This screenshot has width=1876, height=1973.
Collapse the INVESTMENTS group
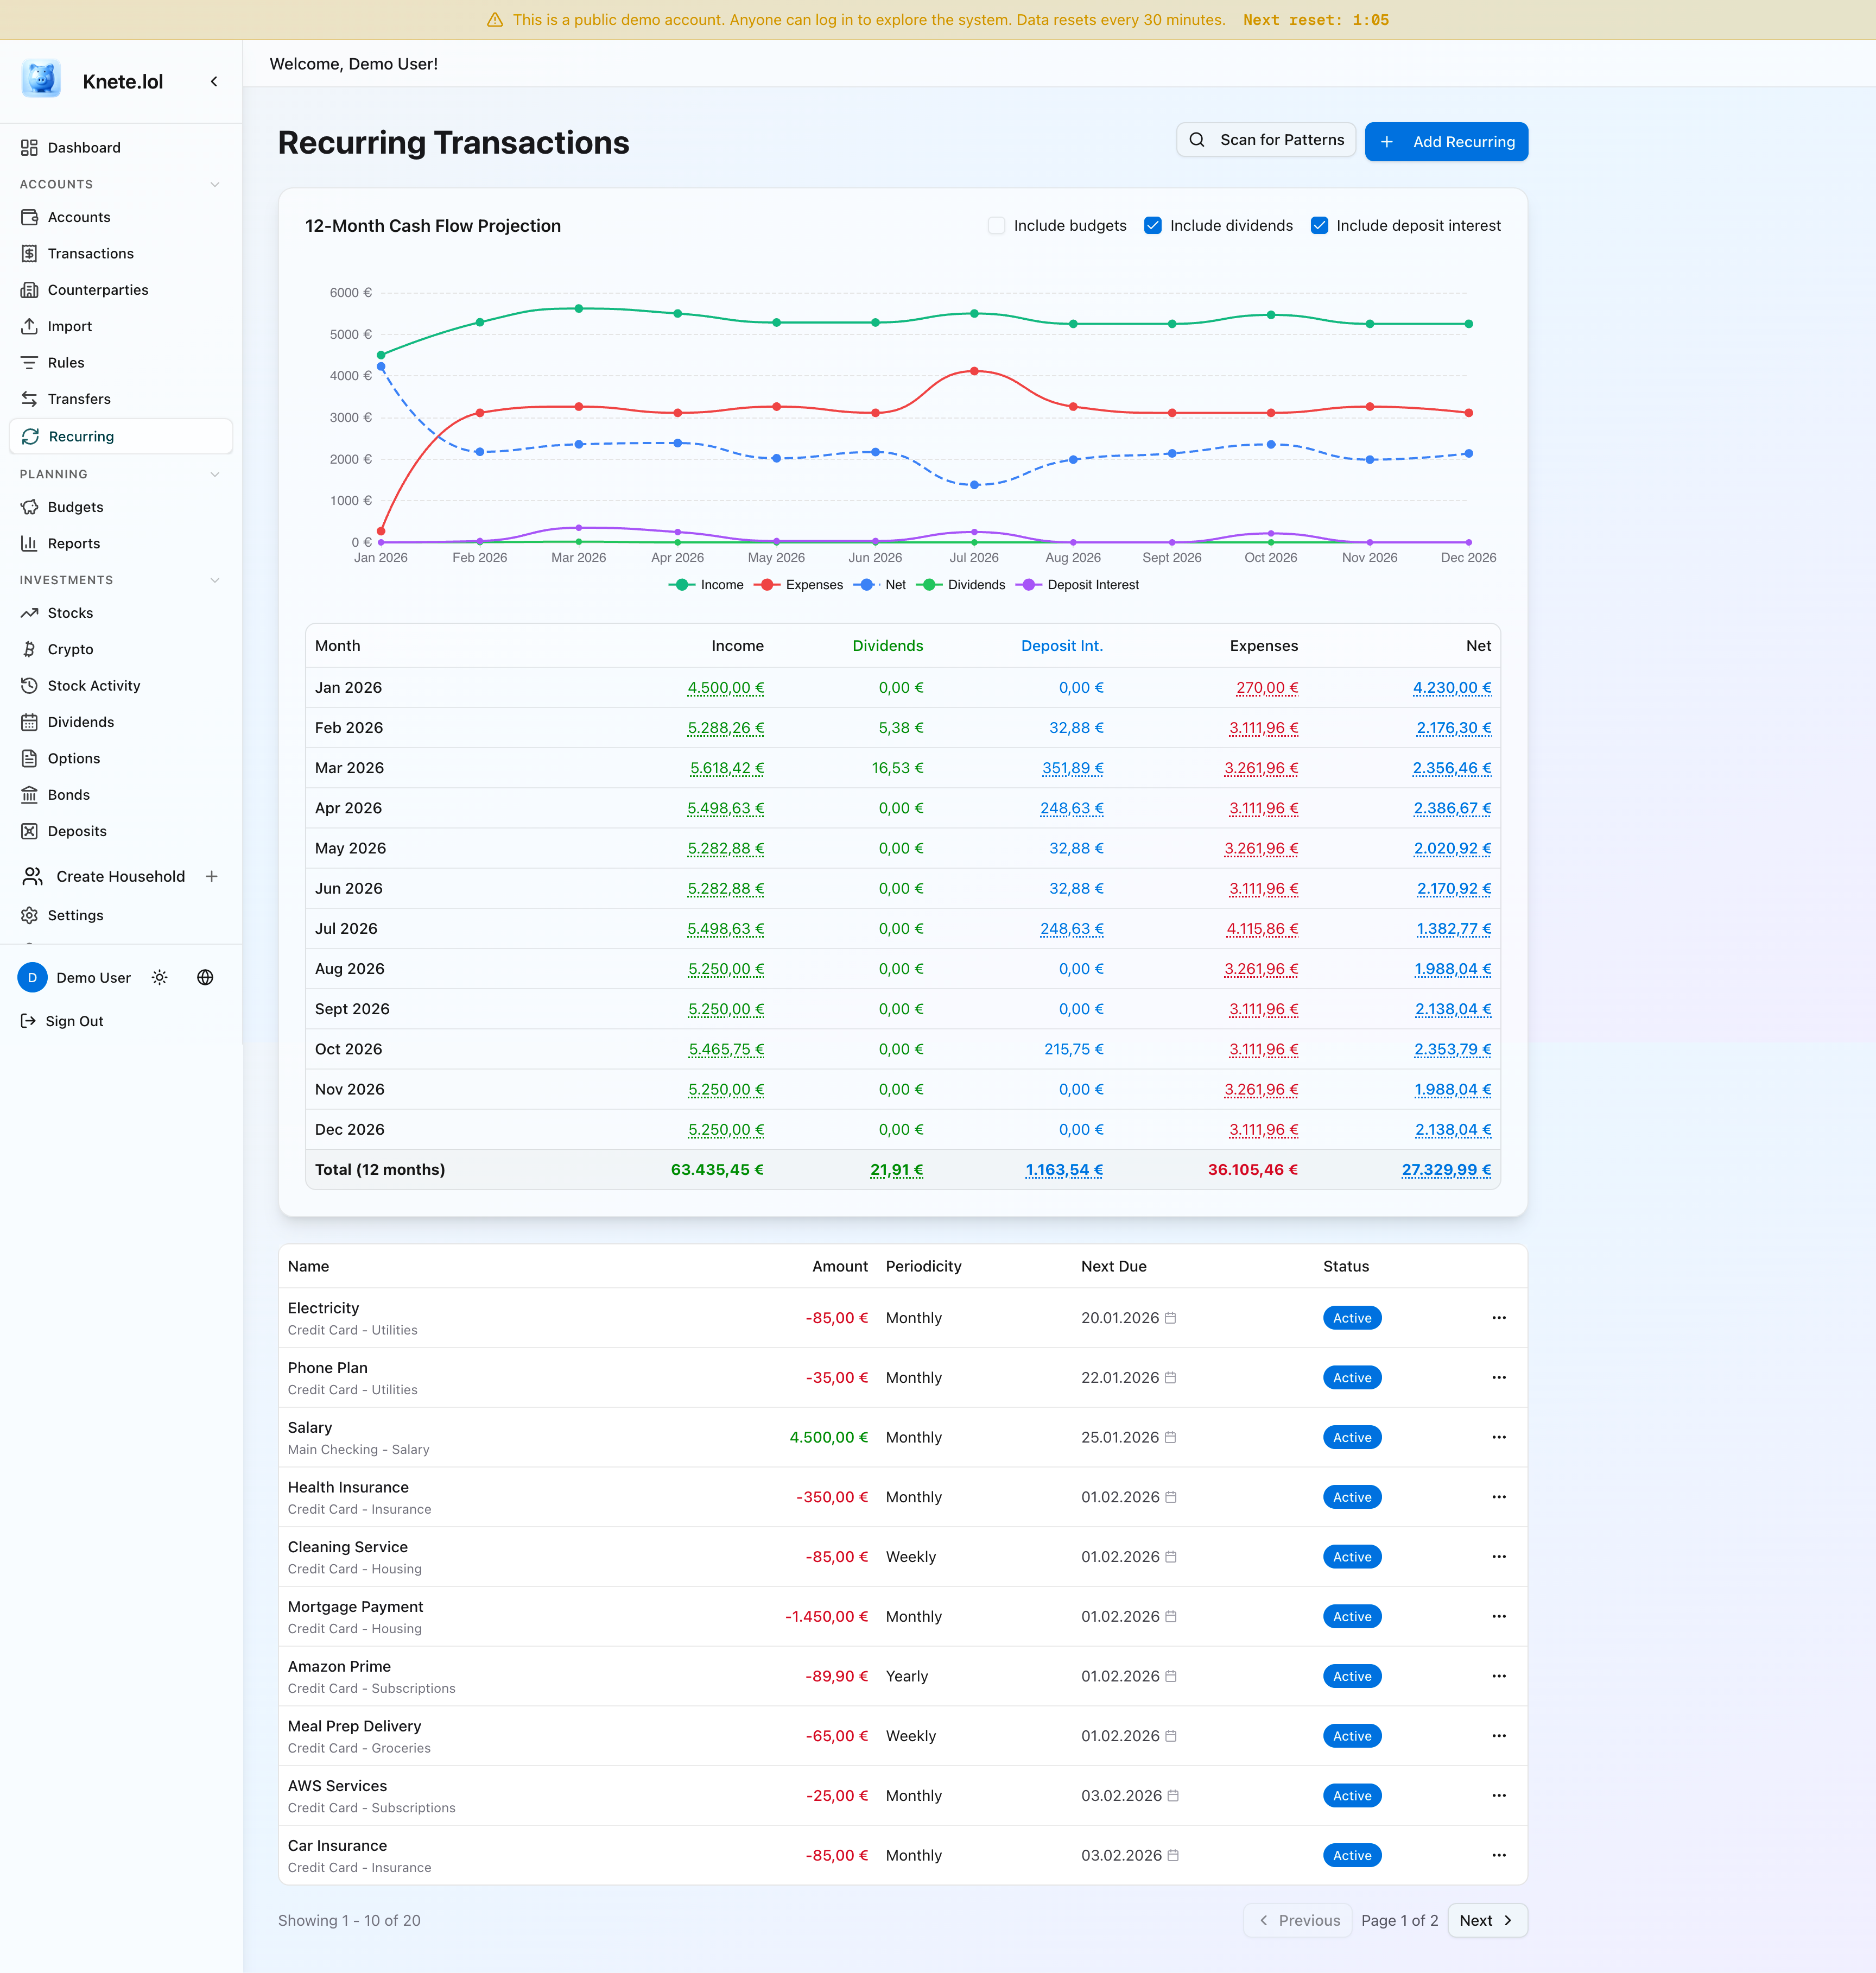click(216, 580)
